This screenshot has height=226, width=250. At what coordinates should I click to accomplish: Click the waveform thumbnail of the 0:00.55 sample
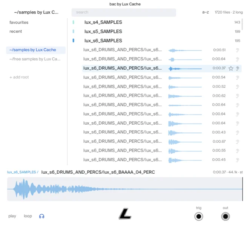point(185,151)
